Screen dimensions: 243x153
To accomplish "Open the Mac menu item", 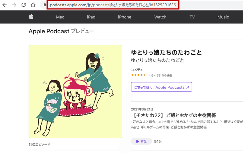I will [60, 17].
